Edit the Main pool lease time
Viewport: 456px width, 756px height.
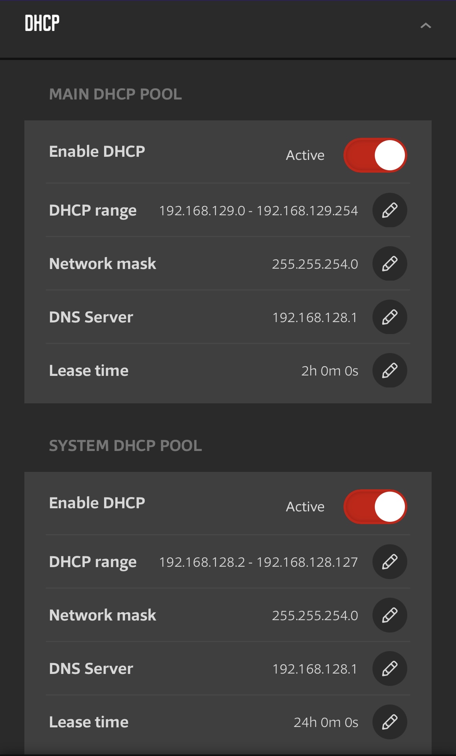click(x=389, y=370)
